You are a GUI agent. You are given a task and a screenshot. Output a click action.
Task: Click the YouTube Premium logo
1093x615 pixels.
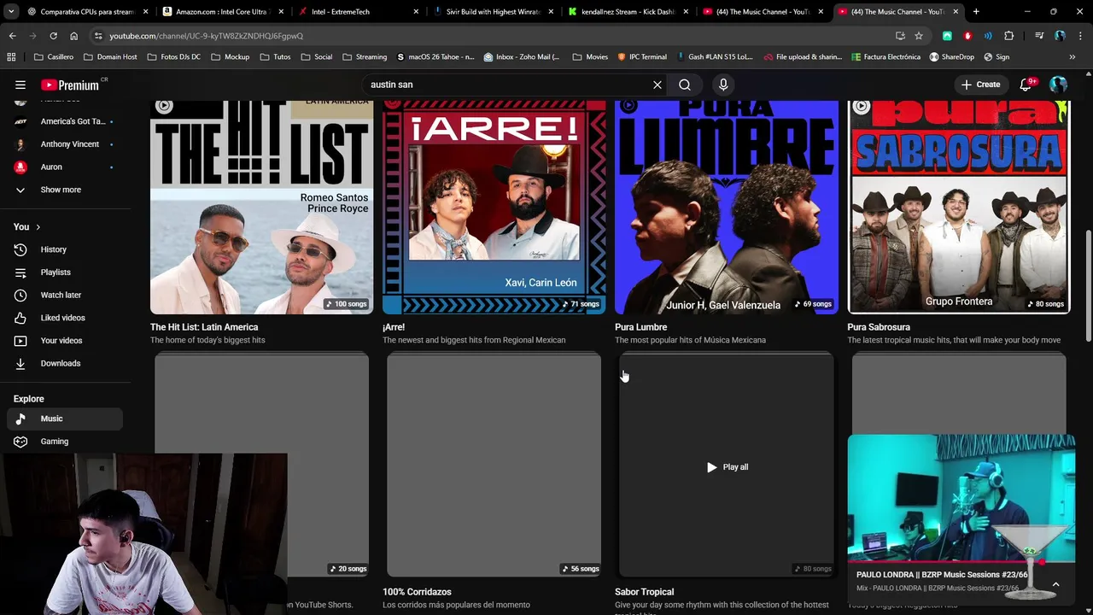point(70,85)
